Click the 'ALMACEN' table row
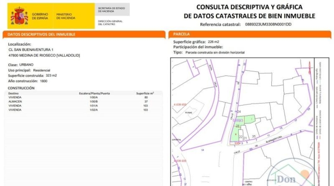The image size is (334, 186). pyautogui.click(x=83, y=101)
